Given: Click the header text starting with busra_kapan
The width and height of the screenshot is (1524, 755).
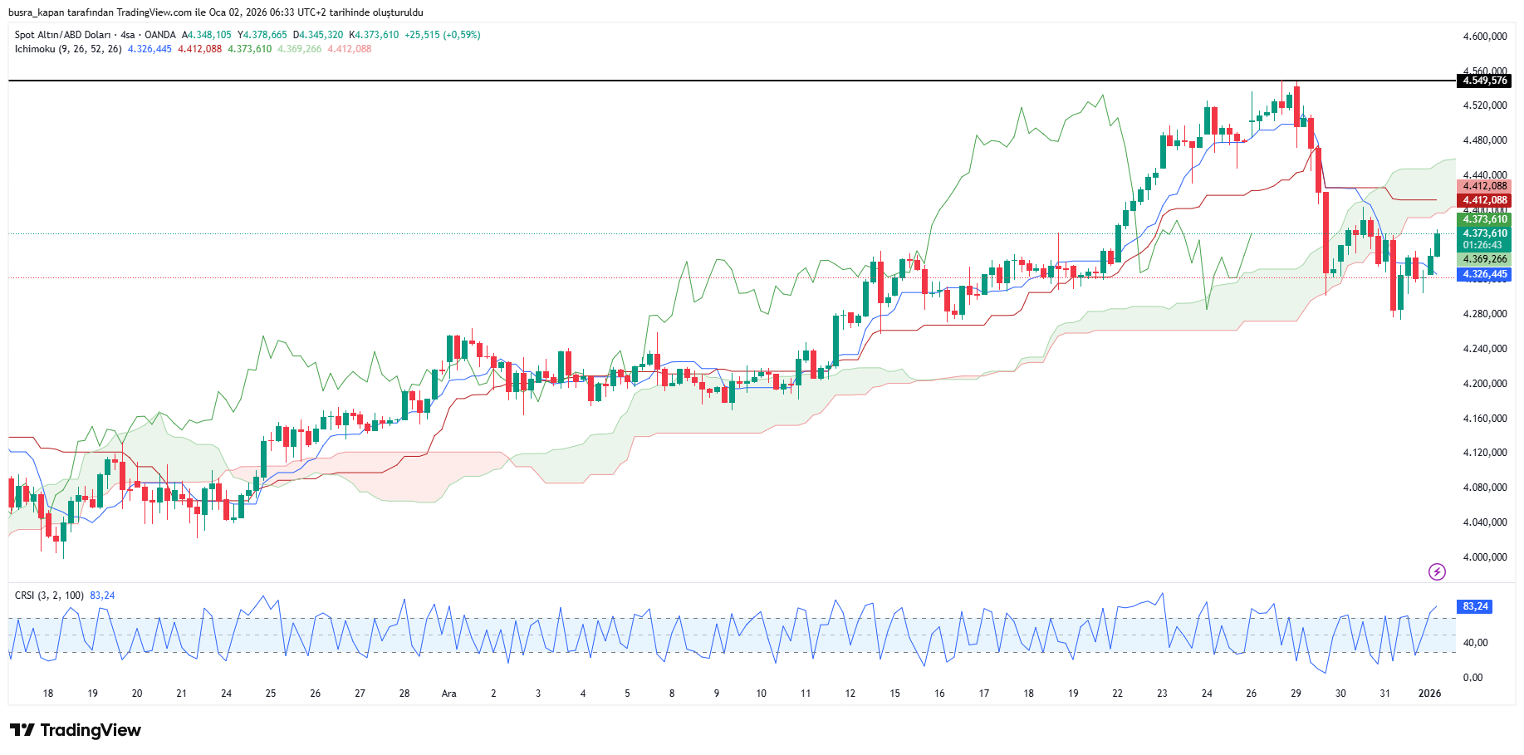Looking at the screenshot, I should point(215,12).
